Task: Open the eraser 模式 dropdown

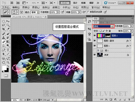Action: coord(35,12)
